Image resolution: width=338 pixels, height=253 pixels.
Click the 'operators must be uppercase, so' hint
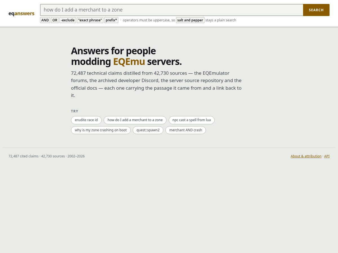click(x=149, y=20)
